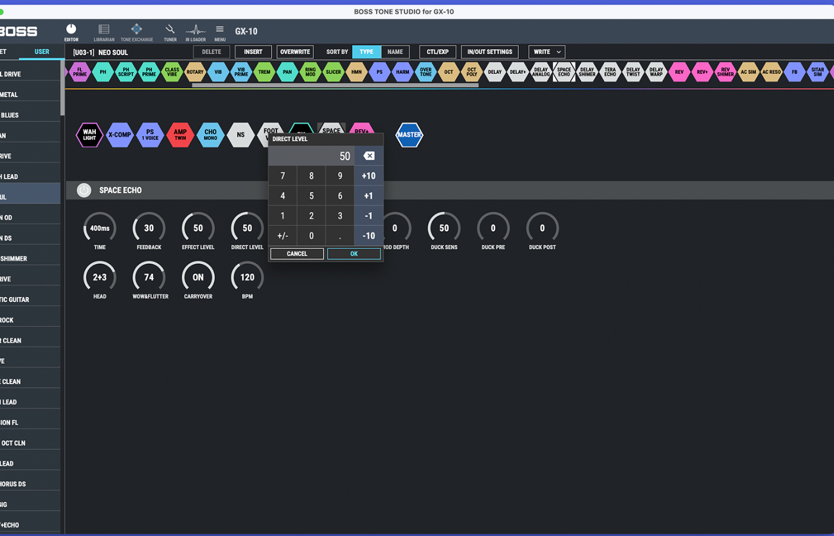This screenshot has width=834, height=536.
Task: Open the Editor tab
Action: (x=71, y=32)
